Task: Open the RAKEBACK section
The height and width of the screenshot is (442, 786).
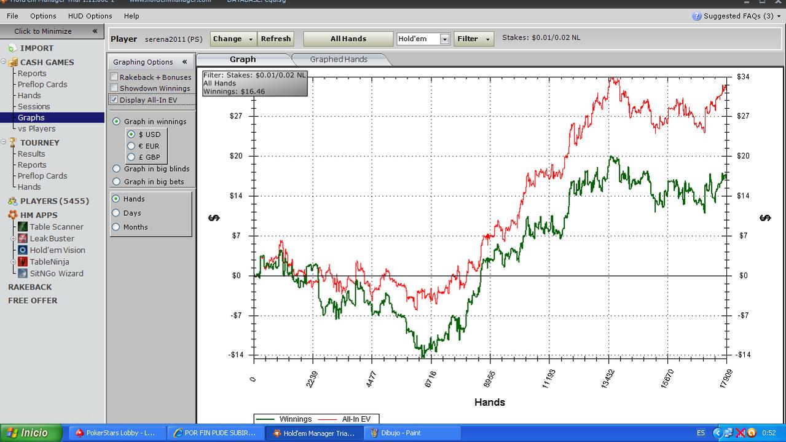Action: point(30,287)
